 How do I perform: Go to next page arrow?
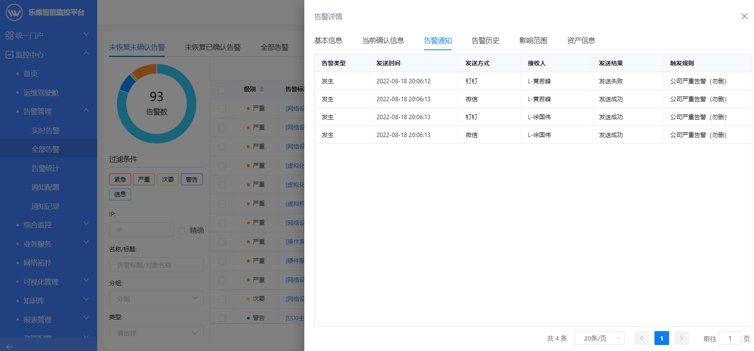pos(682,338)
